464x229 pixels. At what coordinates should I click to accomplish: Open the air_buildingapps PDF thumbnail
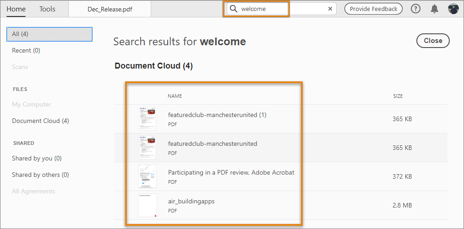click(x=147, y=205)
